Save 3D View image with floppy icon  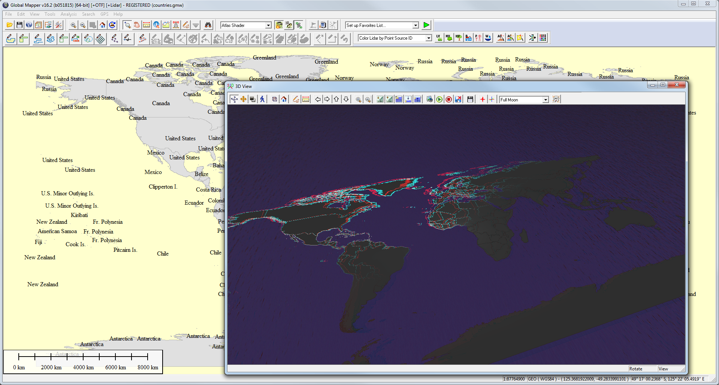(x=470, y=99)
